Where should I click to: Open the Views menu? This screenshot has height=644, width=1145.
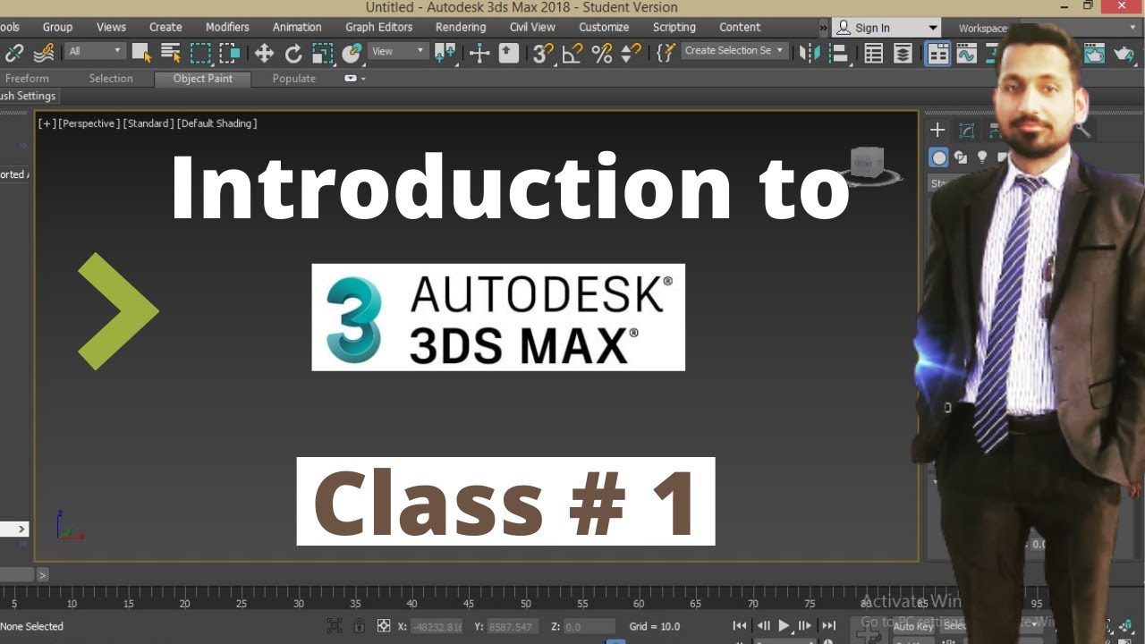pyautogui.click(x=111, y=27)
